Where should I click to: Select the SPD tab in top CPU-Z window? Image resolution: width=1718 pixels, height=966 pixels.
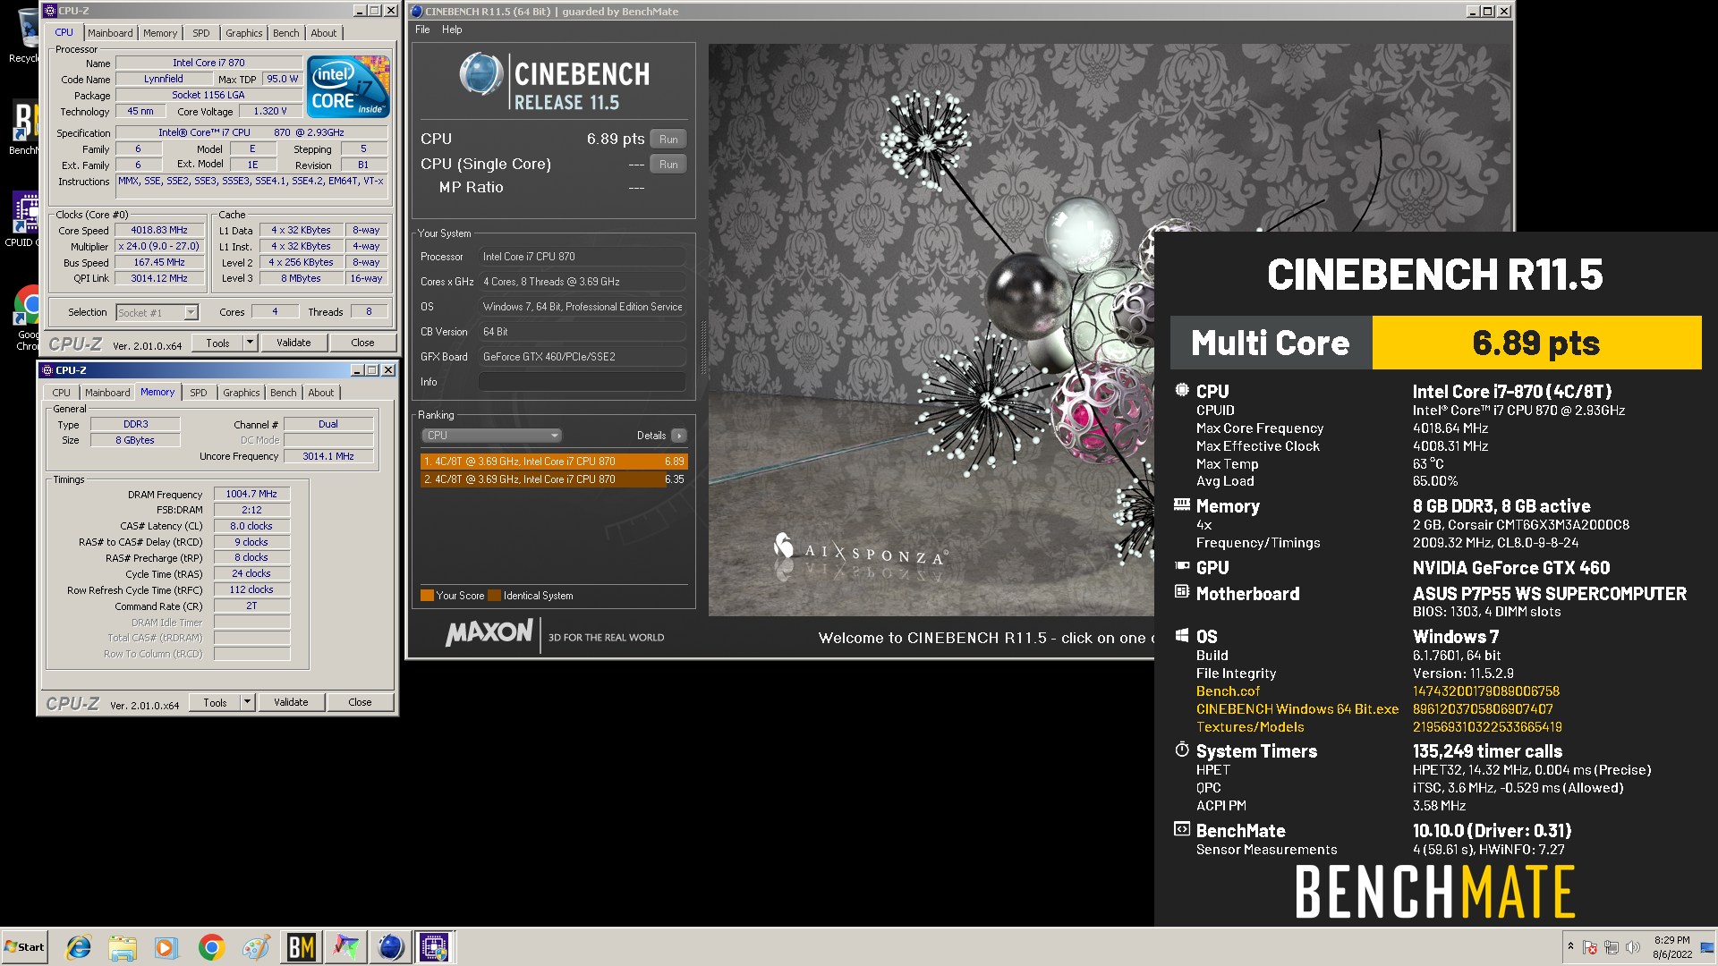[201, 33]
